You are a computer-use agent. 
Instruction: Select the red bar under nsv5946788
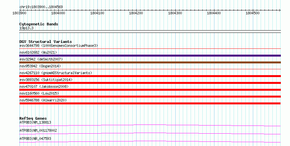pos(150,103)
